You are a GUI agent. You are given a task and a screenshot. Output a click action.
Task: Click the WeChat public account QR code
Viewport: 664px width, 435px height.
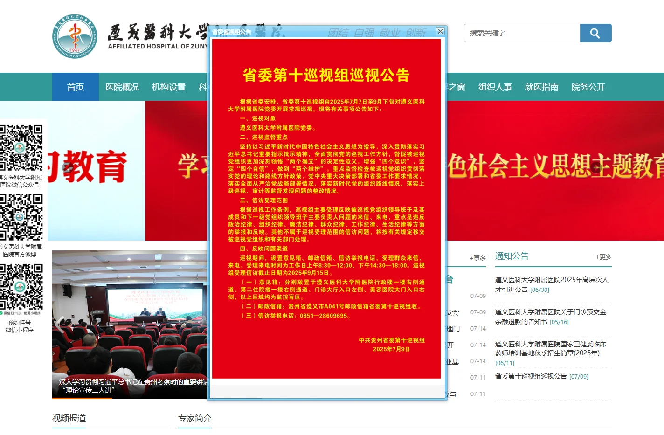coord(21,148)
